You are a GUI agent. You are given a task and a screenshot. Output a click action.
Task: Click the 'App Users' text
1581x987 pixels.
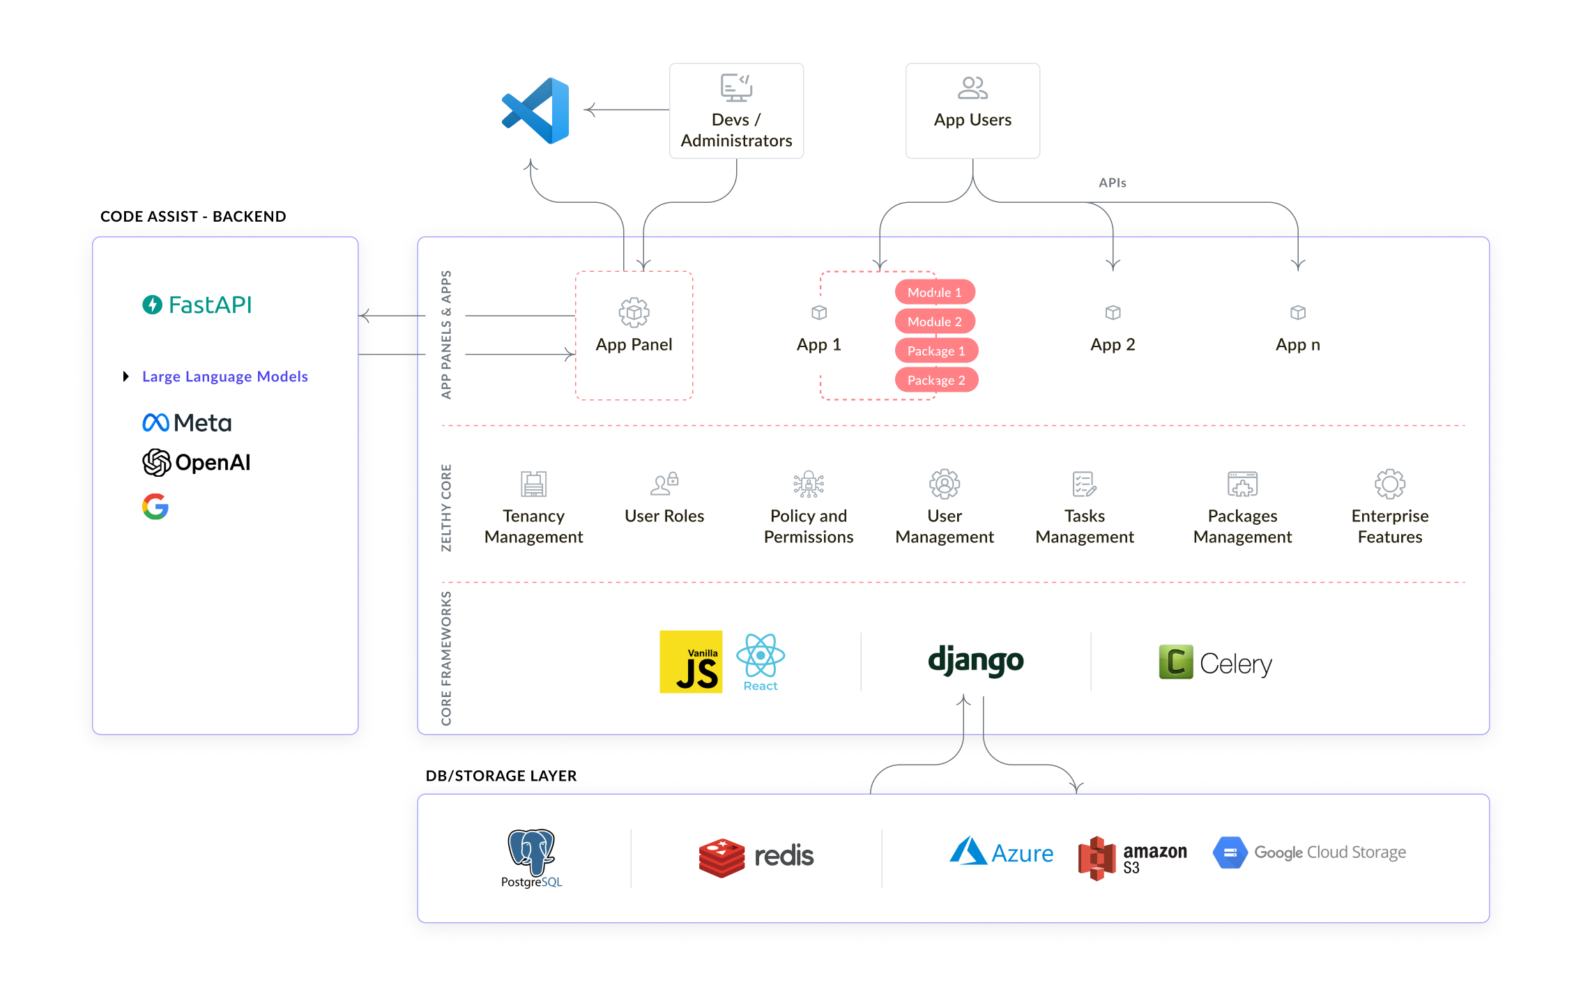point(972,120)
